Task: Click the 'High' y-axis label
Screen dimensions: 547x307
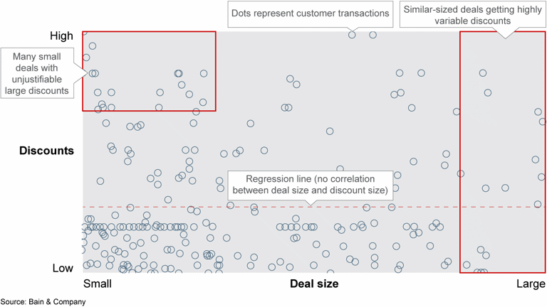Action: pyautogui.click(x=61, y=36)
